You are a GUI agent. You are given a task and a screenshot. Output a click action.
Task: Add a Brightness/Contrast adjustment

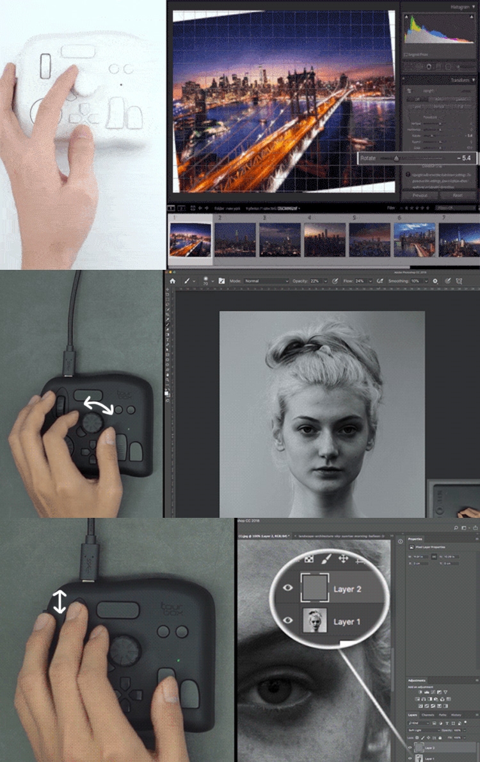(x=419, y=692)
